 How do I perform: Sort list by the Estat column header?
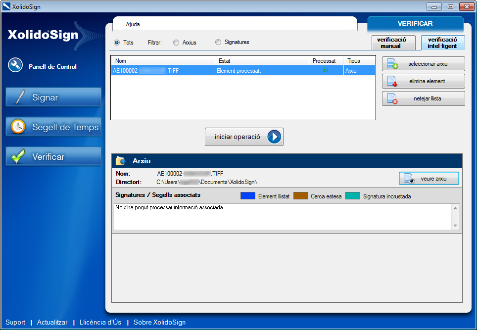coord(262,60)
